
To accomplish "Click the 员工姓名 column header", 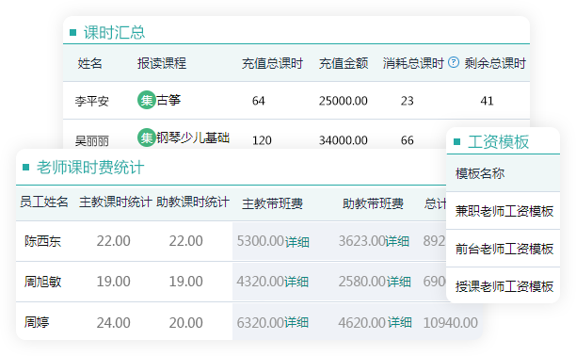I will (x=43, y=202).
